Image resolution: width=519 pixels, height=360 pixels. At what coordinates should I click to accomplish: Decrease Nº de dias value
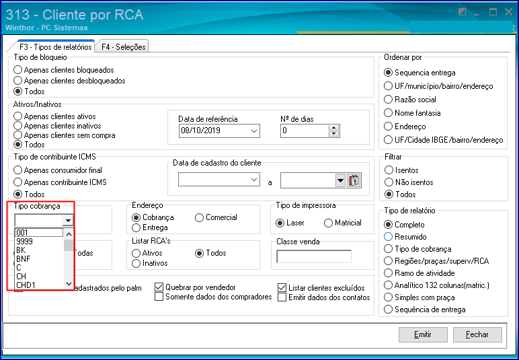334,134
